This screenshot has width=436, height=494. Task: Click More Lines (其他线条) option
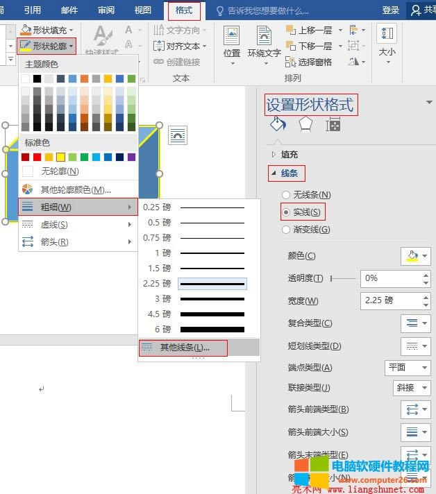click(x=184, y=348)
